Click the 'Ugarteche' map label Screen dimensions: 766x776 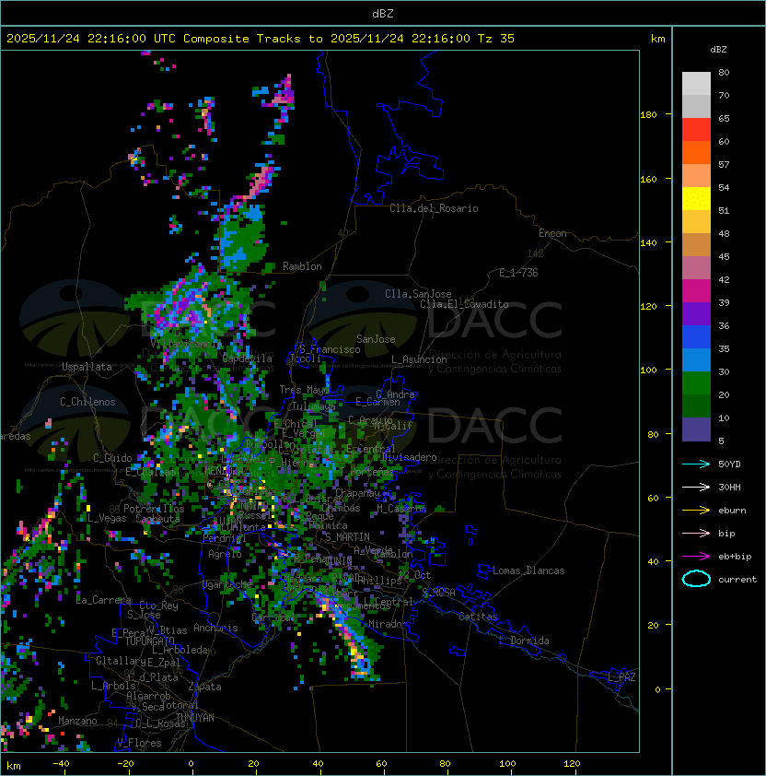pyautogui.click(x=227, y=585)
